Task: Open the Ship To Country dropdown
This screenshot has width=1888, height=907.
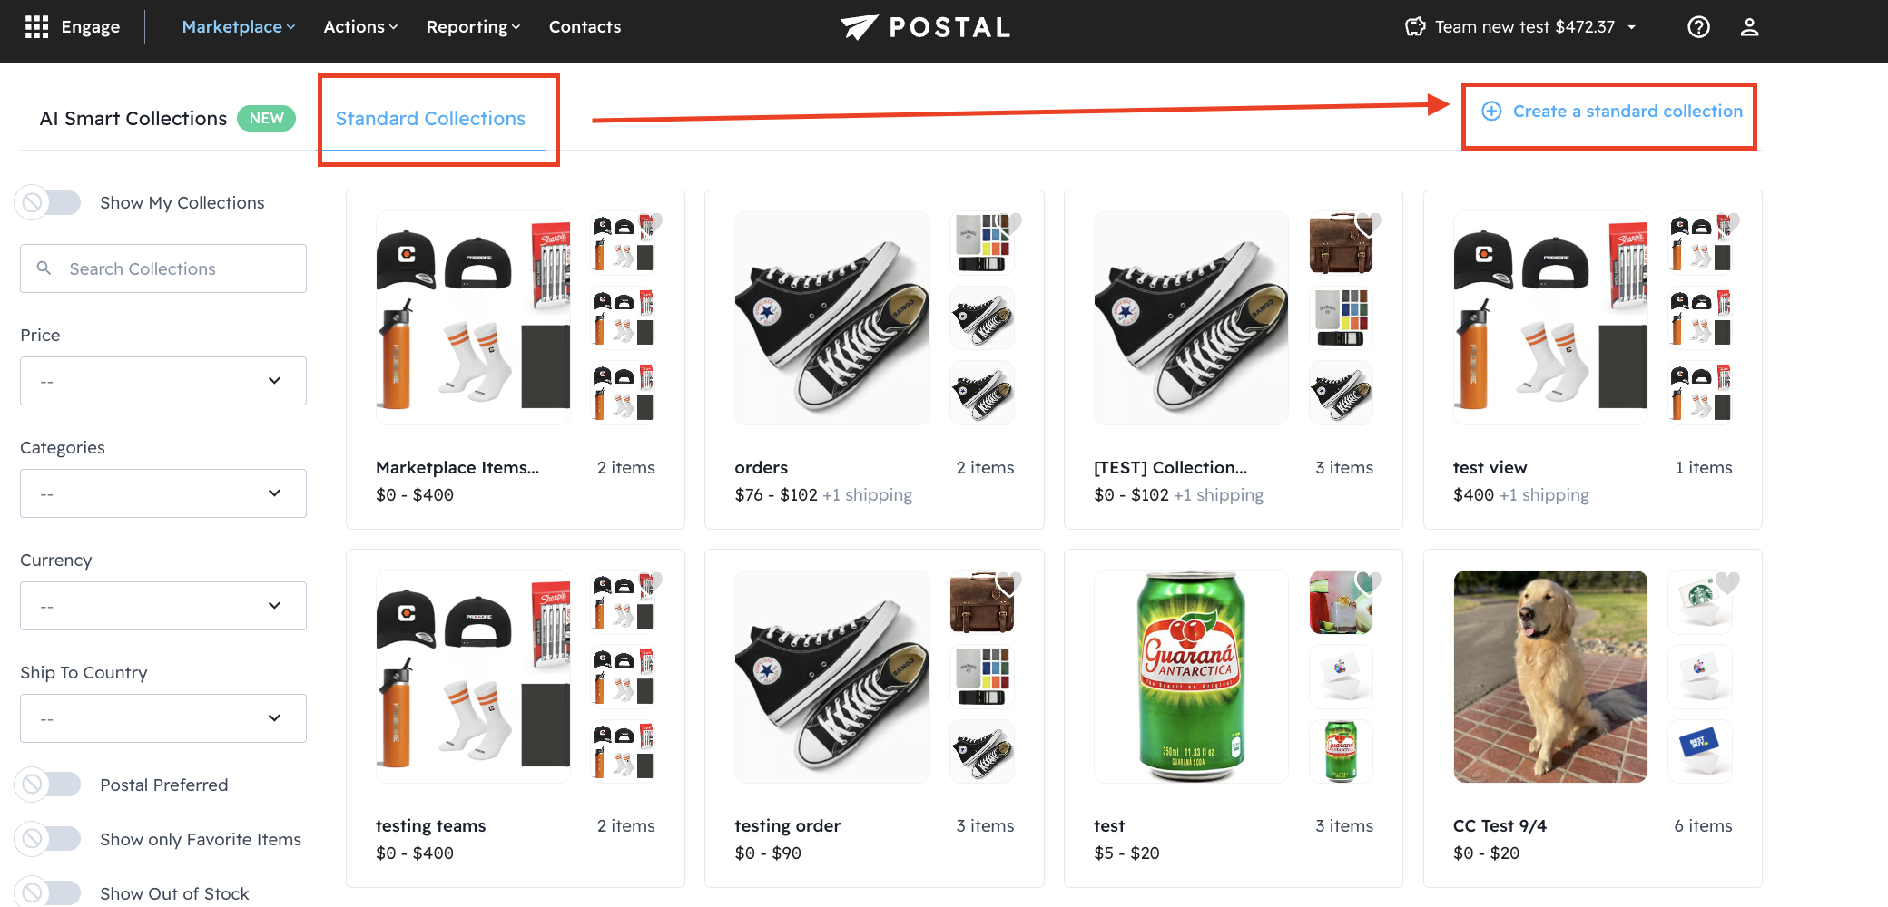Action: [163, 718]
